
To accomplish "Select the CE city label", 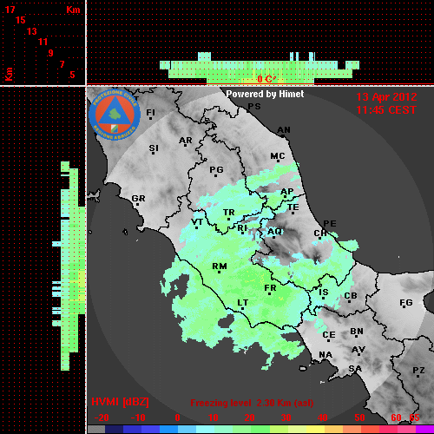I will point(329,335).
